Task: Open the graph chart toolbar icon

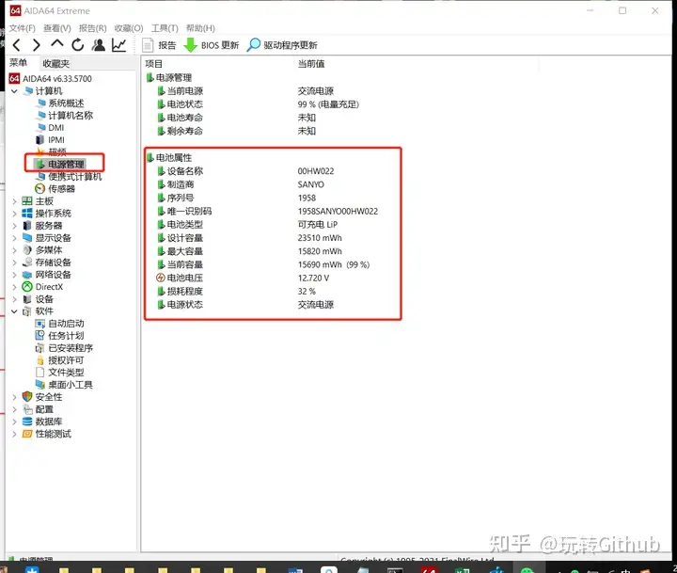Action: pos(118,45)
